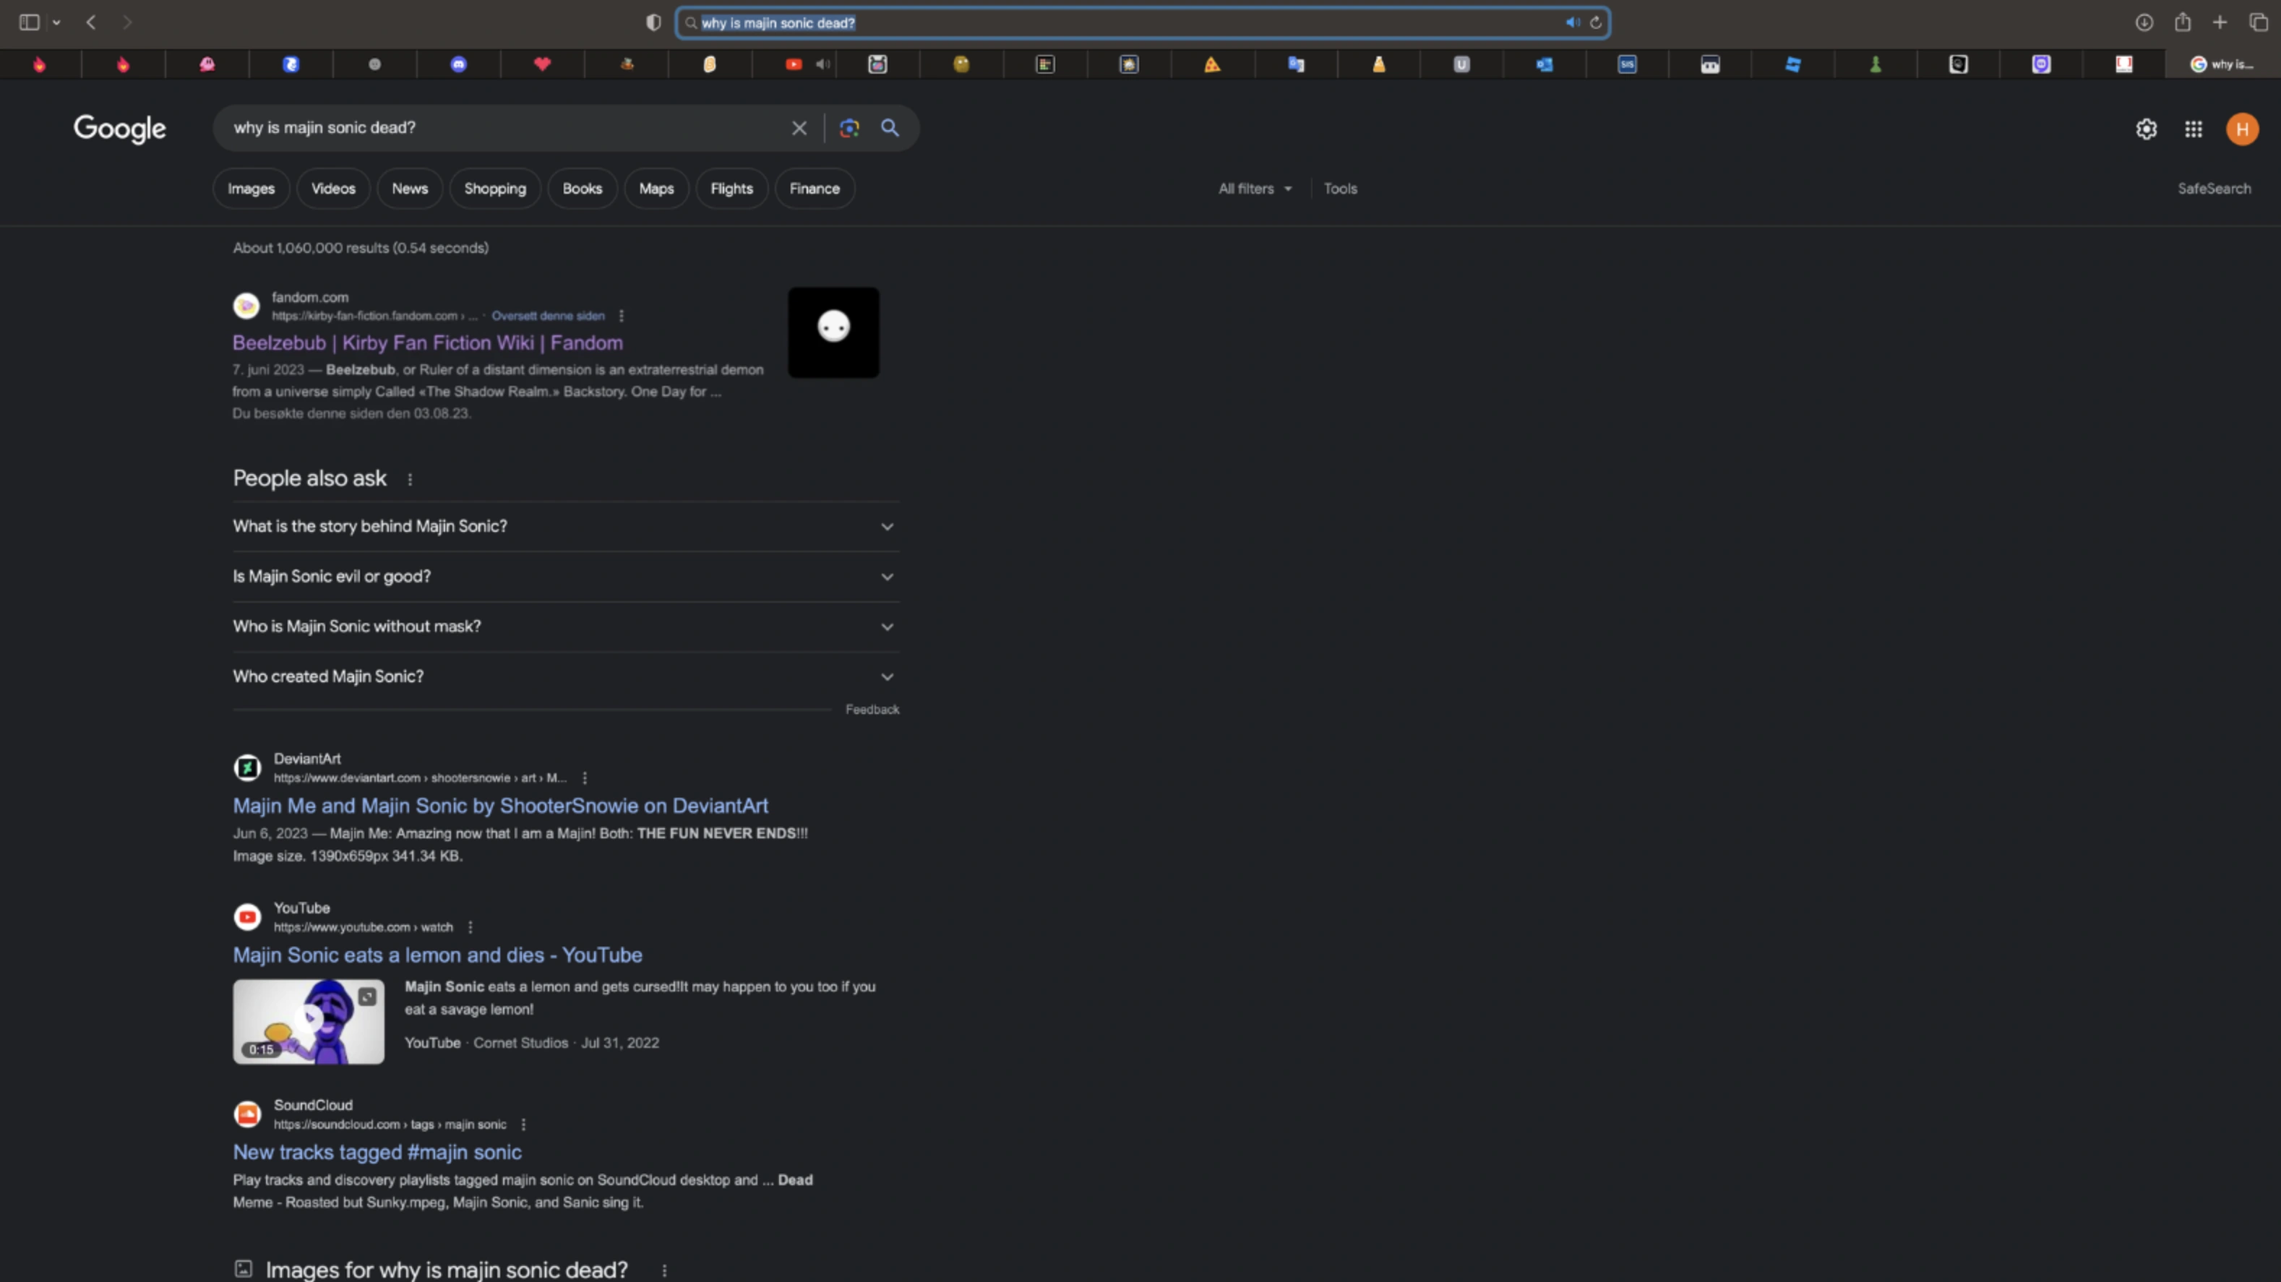Click the Google Lens camera search icon
This screenshot has height=1282, width=2281.
coord(849,129)
